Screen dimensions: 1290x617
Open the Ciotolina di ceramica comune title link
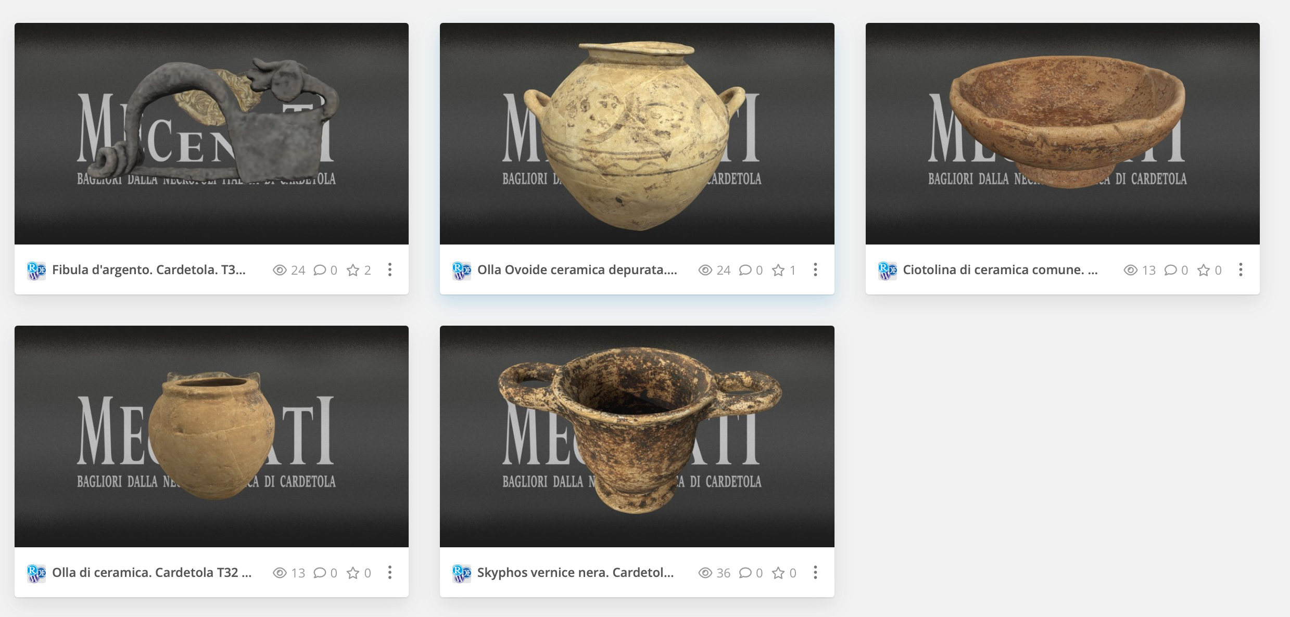tap(1000, 270)
